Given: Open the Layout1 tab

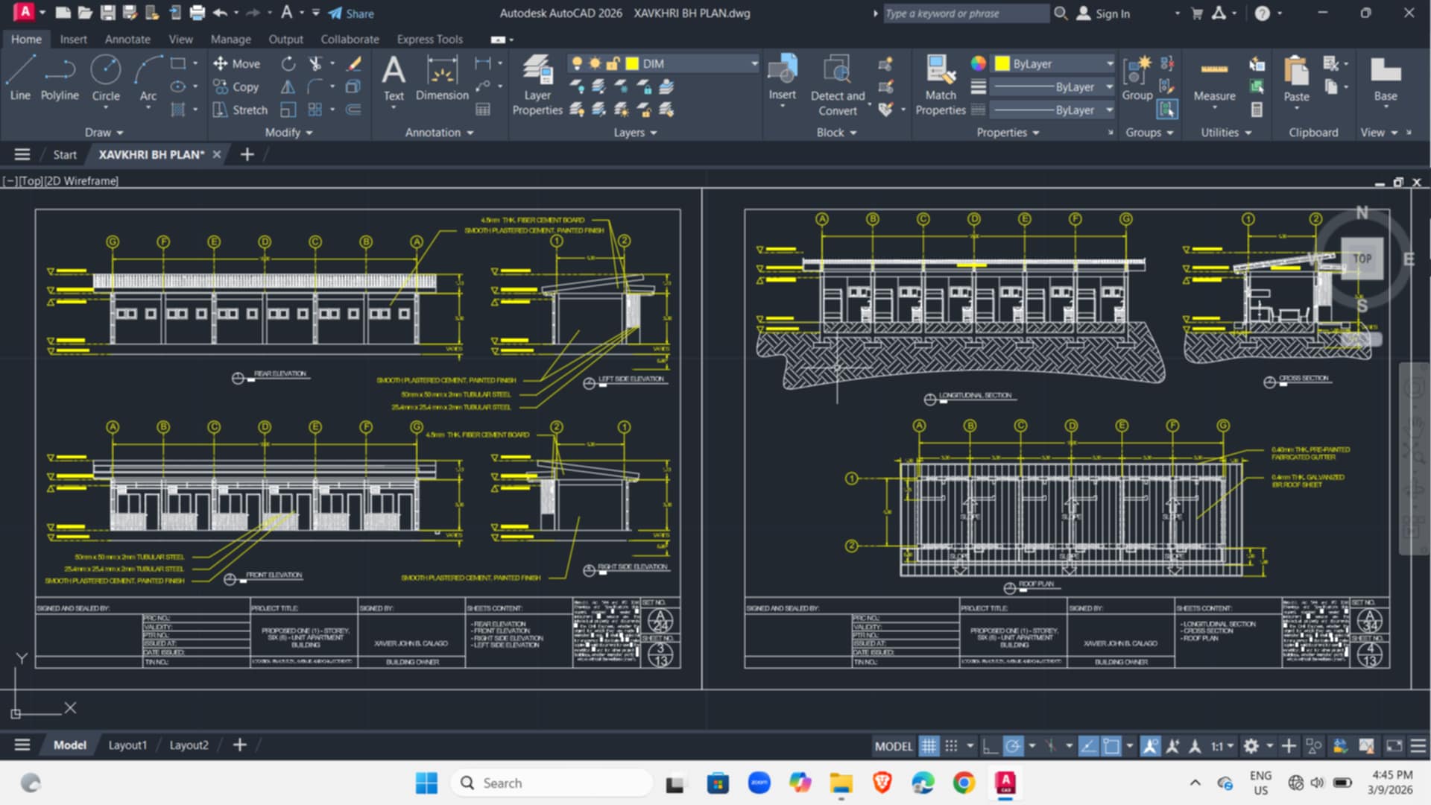Looking at the screenshot, I should coord(127,745).
